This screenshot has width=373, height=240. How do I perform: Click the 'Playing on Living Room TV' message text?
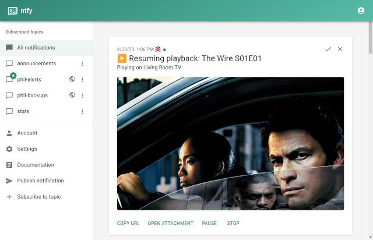click(149, 68)
